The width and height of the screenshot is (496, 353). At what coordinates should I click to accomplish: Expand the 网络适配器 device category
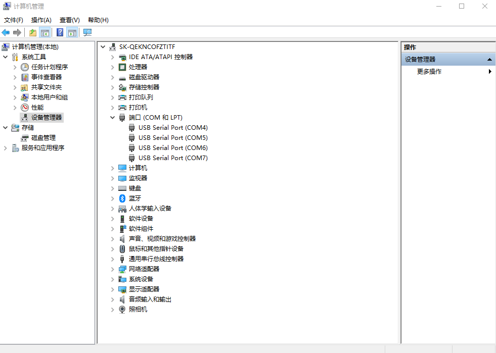click(113, 269)
